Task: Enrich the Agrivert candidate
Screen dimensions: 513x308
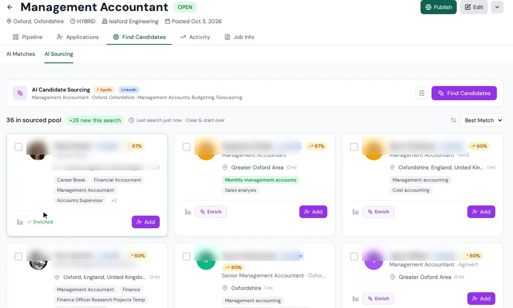Action: pos(378,298)
